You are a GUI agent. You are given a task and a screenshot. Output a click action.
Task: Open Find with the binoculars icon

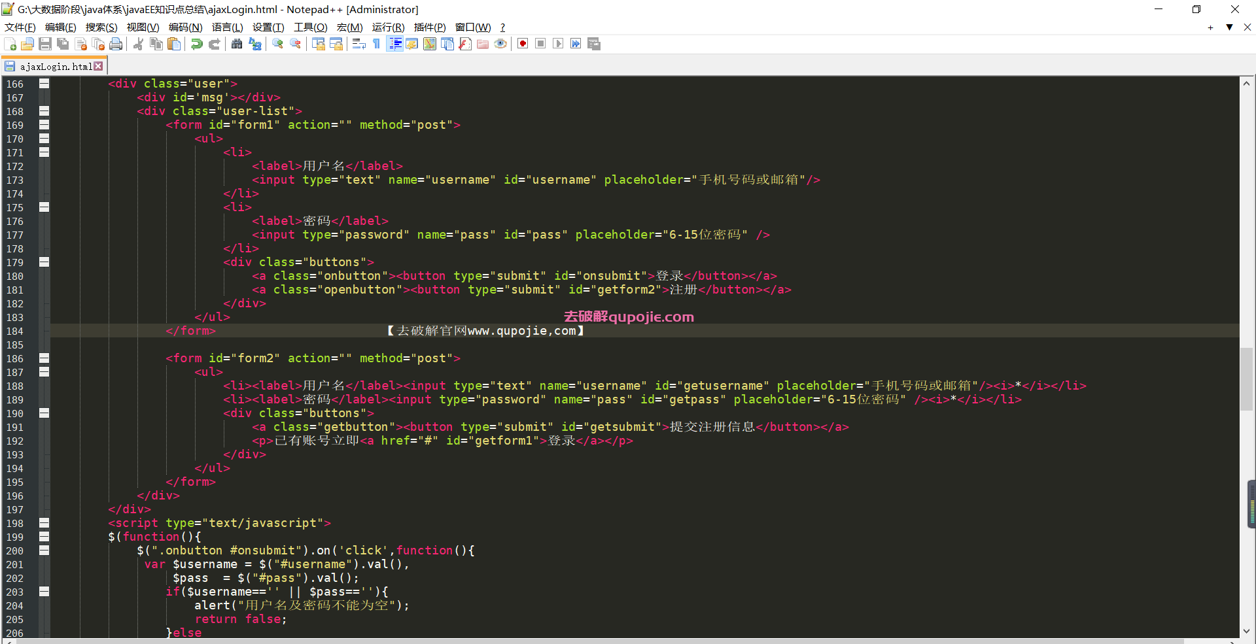pyautogui.click(x=237, y=44)
